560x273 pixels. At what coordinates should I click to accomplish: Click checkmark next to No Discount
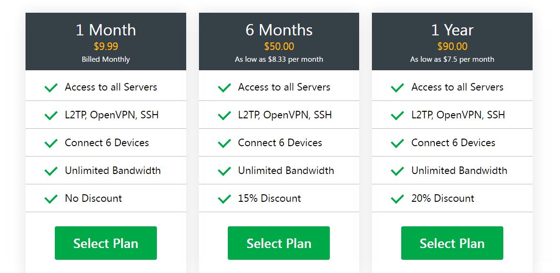click(x=51, y=199)
